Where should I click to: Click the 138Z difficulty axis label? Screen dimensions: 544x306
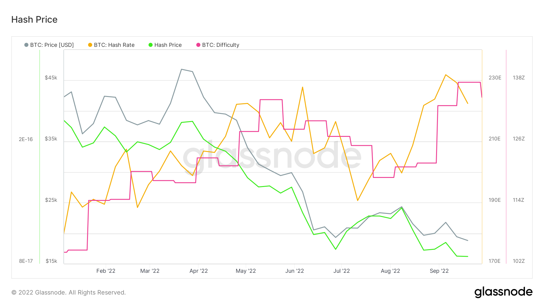pyautogui.click(x=519, y=78)
